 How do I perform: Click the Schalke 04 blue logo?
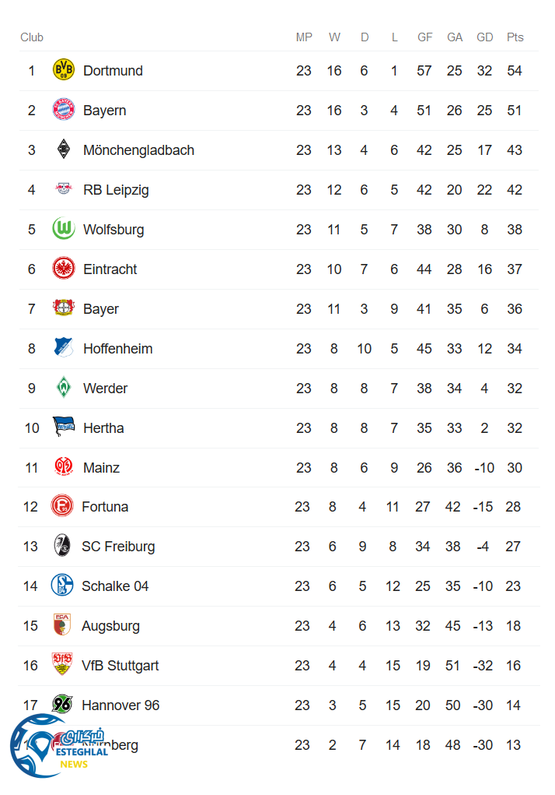(x=62, y=586)
